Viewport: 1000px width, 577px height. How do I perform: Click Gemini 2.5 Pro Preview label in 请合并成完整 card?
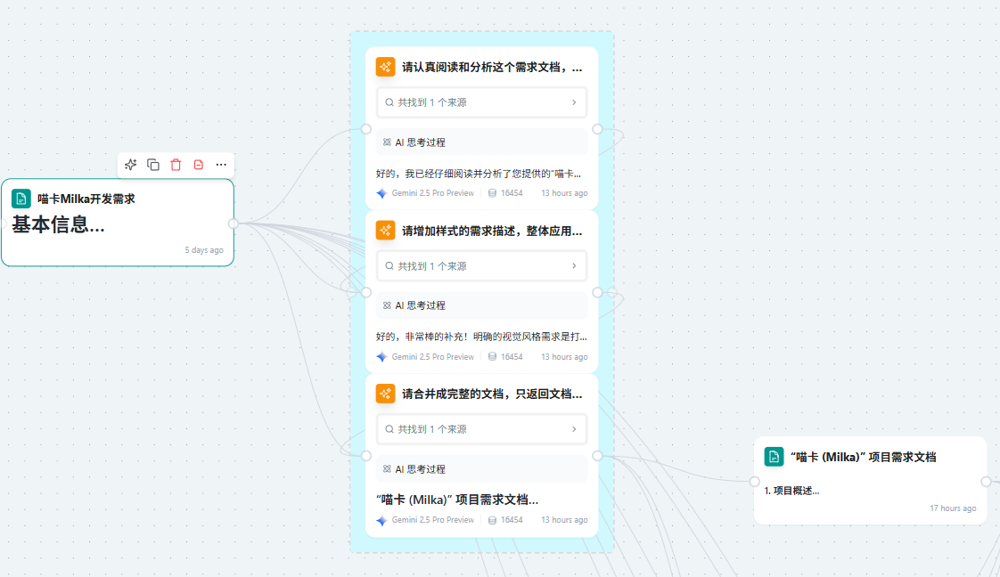pyautogui.click(x=432, y=520)
